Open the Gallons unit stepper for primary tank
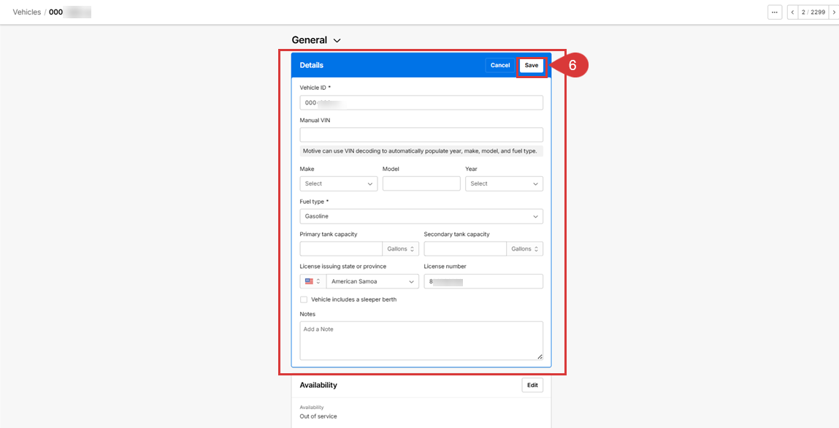The image size is (839, 428). coord(400,248)
